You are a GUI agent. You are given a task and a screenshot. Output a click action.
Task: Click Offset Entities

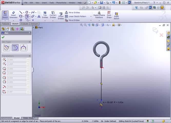point(61,16)
